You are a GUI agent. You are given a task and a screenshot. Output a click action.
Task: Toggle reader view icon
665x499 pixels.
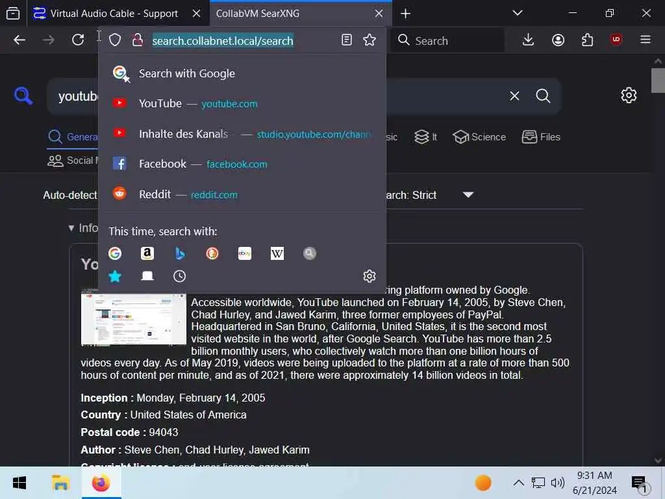click(x=347, y=40)
